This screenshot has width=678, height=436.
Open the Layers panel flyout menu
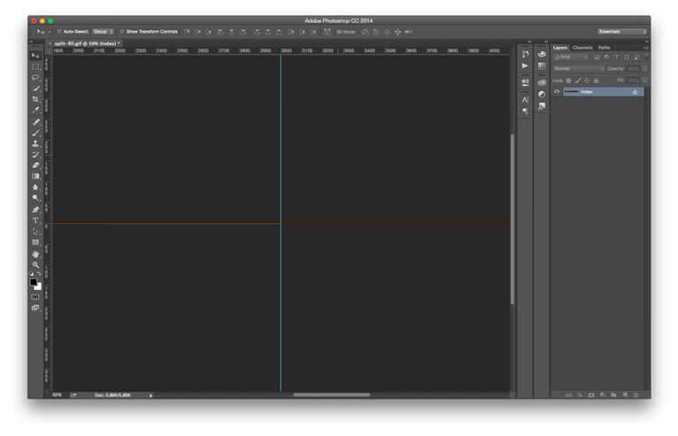pyautogui.click(x=645, y=48)
